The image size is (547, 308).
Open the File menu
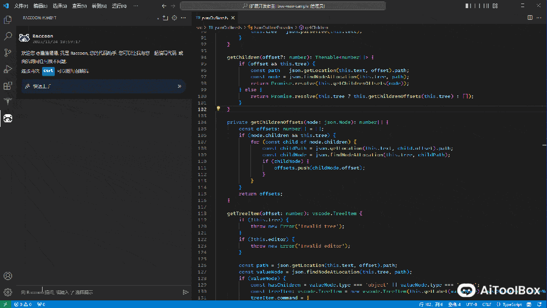click(x=21, y=6)
